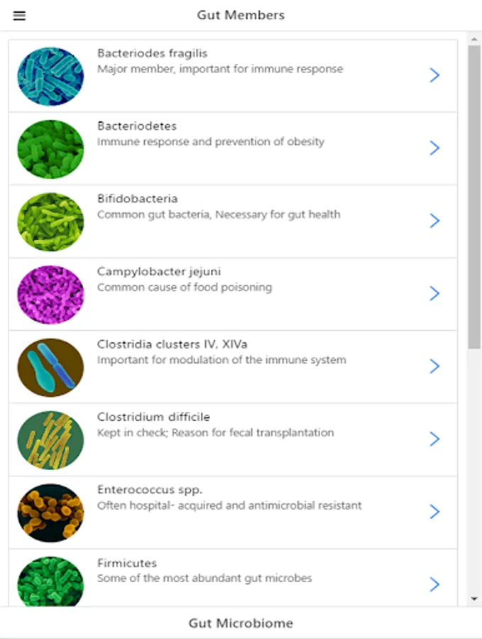
Task: Expand the Bacteriodes fragilis chevron arrow
Action: click(x=435, y=75)
